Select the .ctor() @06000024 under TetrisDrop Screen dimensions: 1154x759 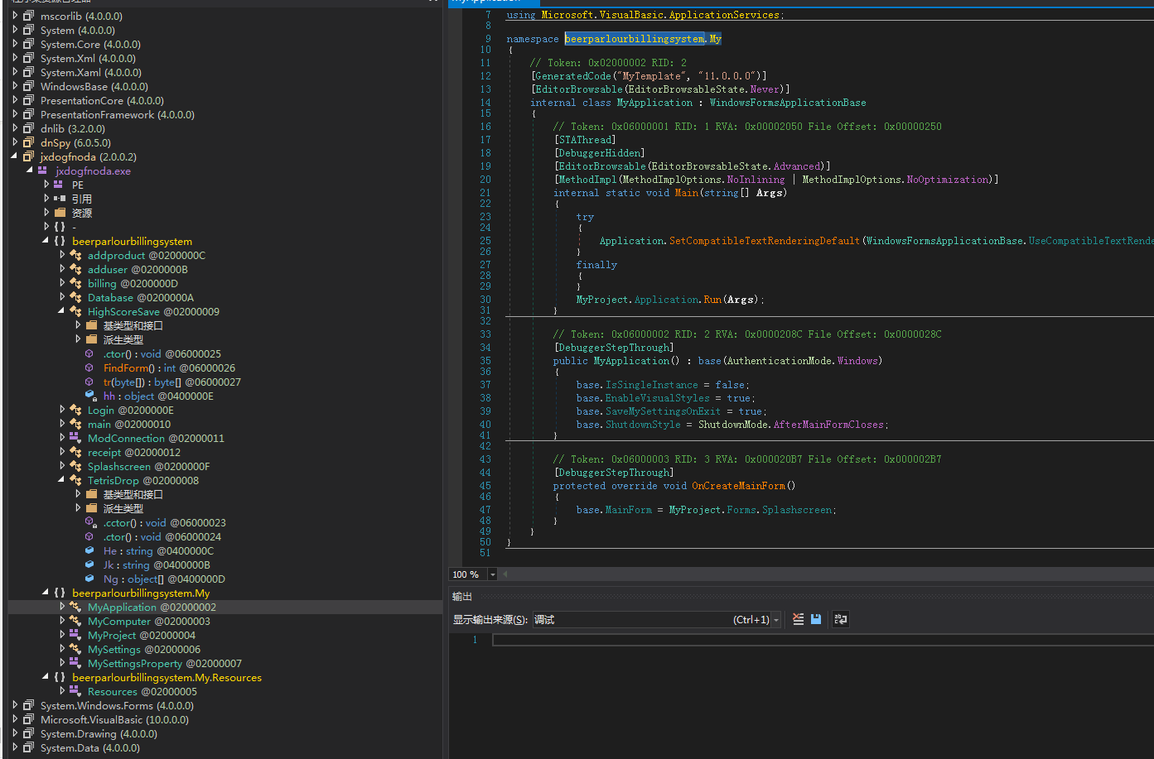pos(162,536)
